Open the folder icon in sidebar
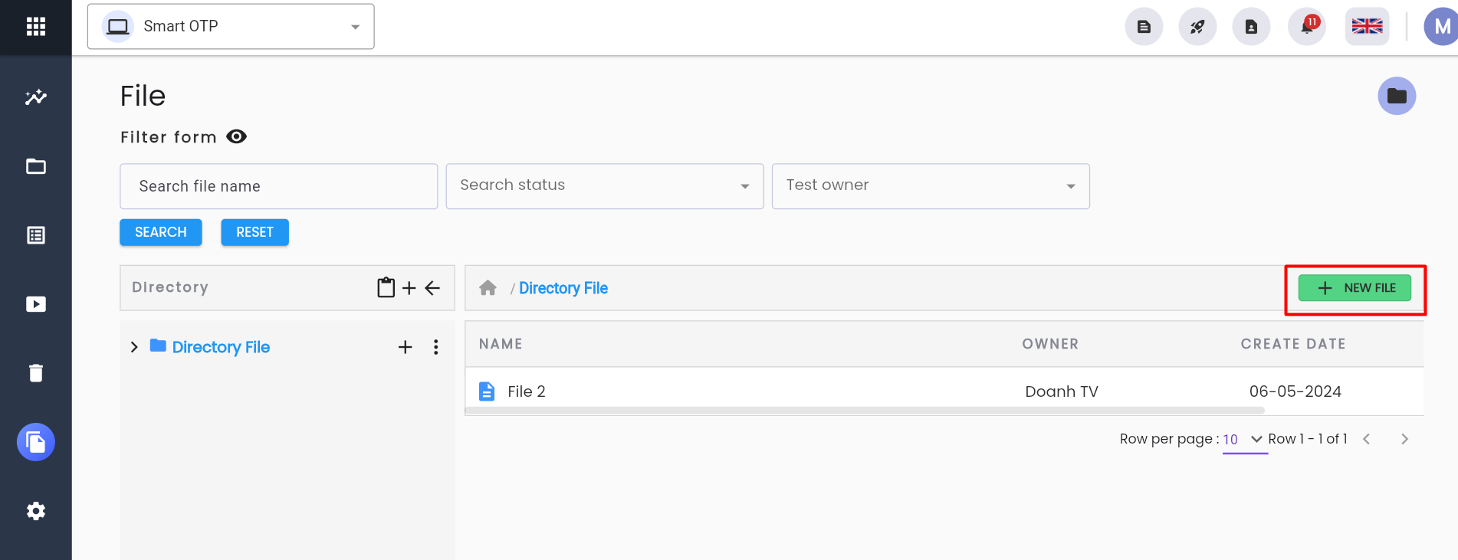The height and width of the screenshot is (560, 1458). coord(36,166)
